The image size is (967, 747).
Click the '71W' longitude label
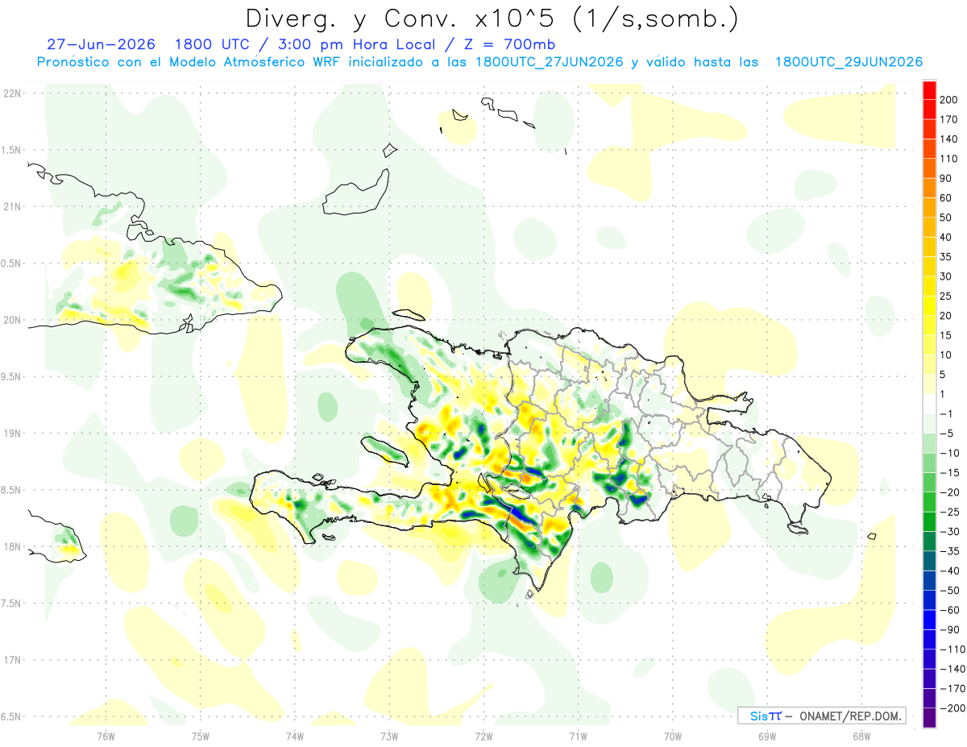pyautogui.click(x=578, y=736)
